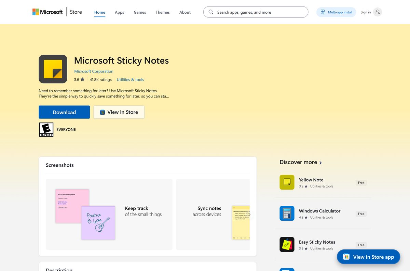
Task: Click the Easy Sticky Notes app icon
Action: (287, 245)
